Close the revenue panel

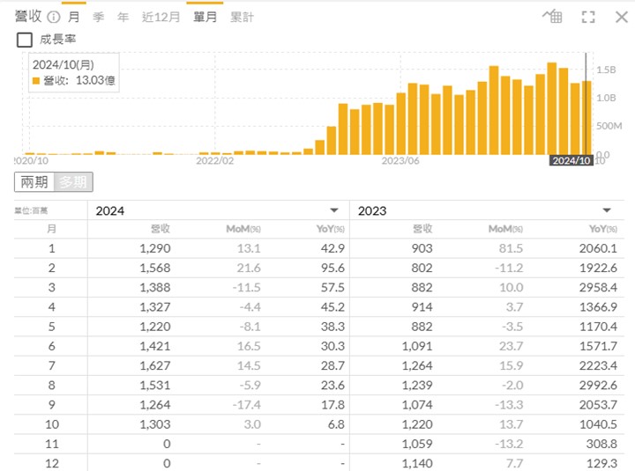click(622, 17)
